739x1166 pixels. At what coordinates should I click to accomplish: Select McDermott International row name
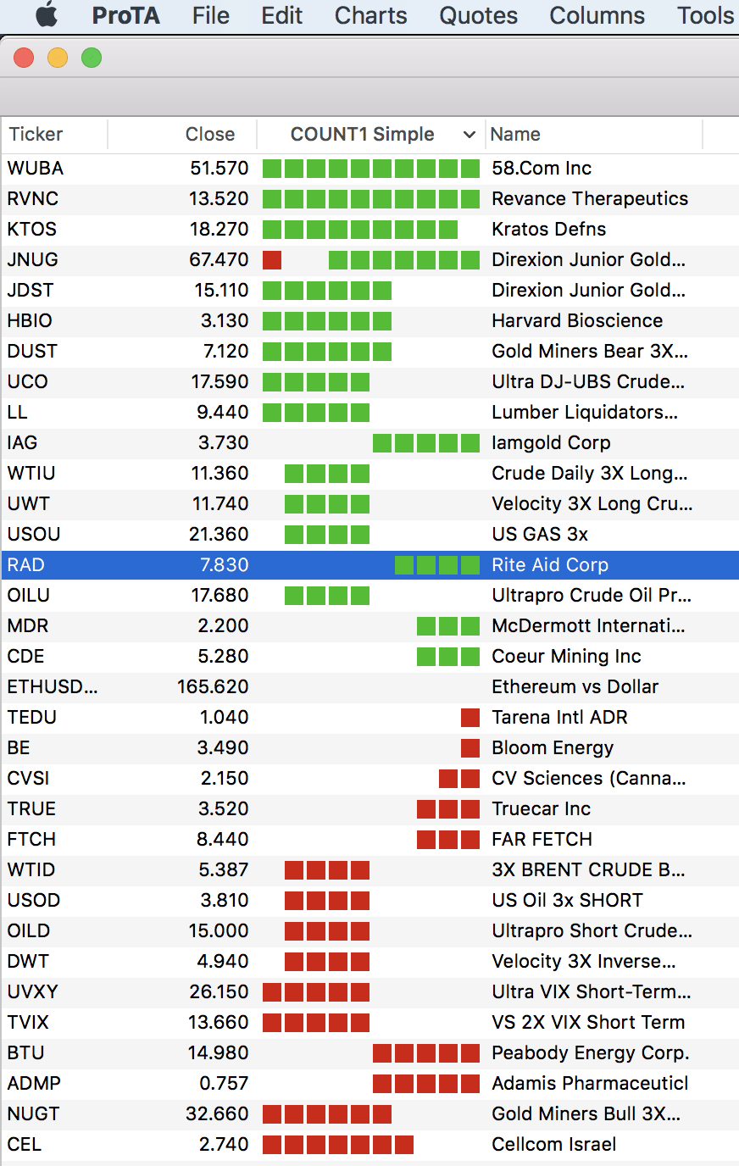click(x=588, y=625)
